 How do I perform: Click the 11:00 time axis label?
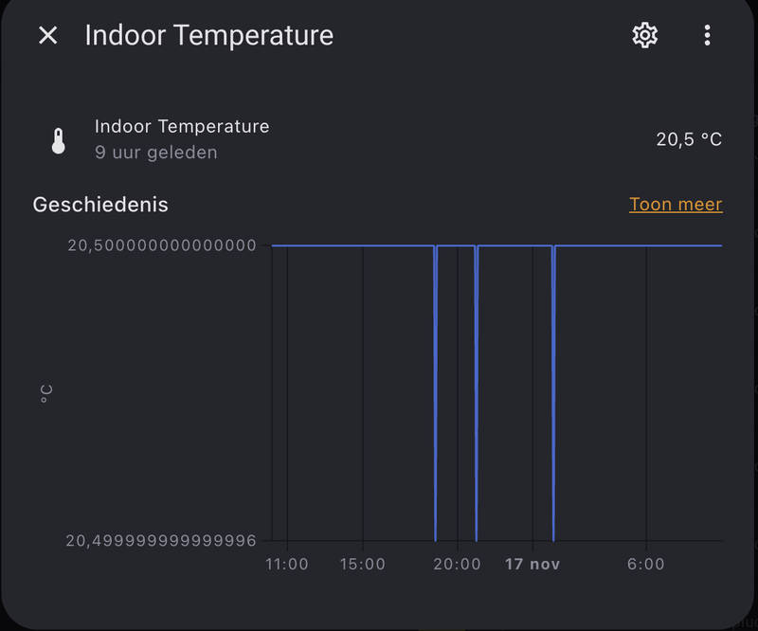(287, 565)
